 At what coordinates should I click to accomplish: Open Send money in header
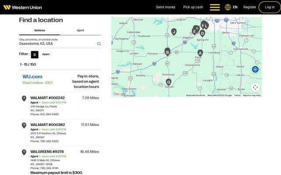pyautogui.click(x=166, y=7)
